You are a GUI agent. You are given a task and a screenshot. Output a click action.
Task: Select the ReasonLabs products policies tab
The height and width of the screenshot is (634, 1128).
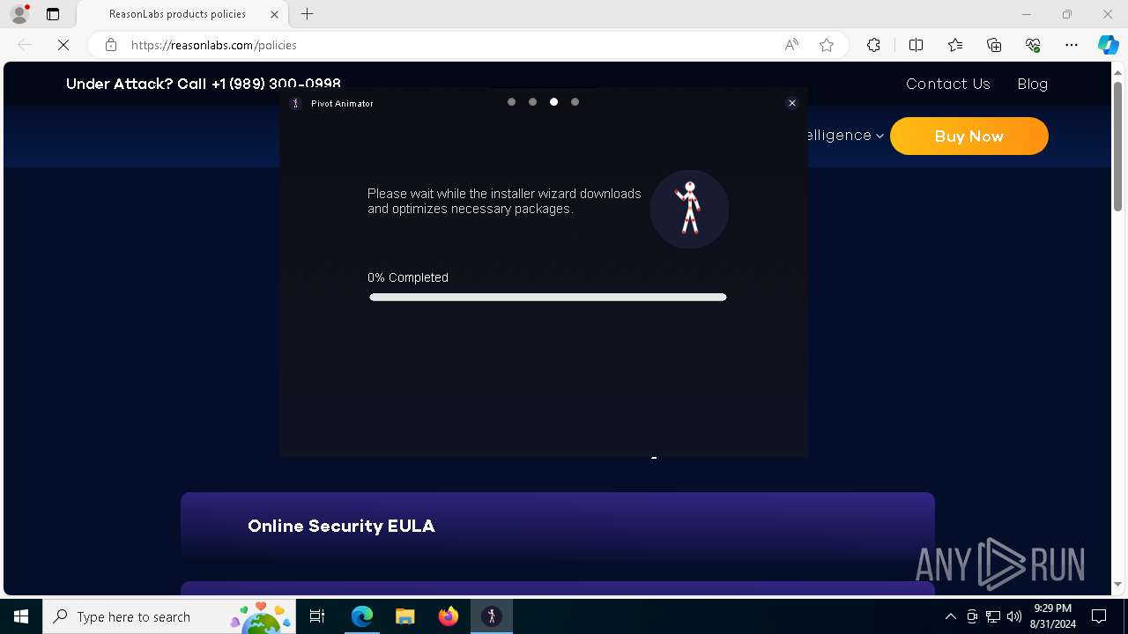(x=182, y=14)
